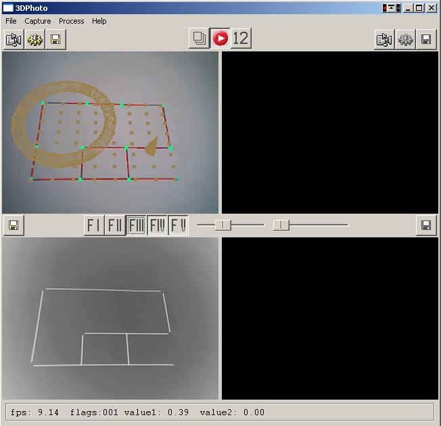
Task: Toggle the F II filter button
Action: point(115,225)
